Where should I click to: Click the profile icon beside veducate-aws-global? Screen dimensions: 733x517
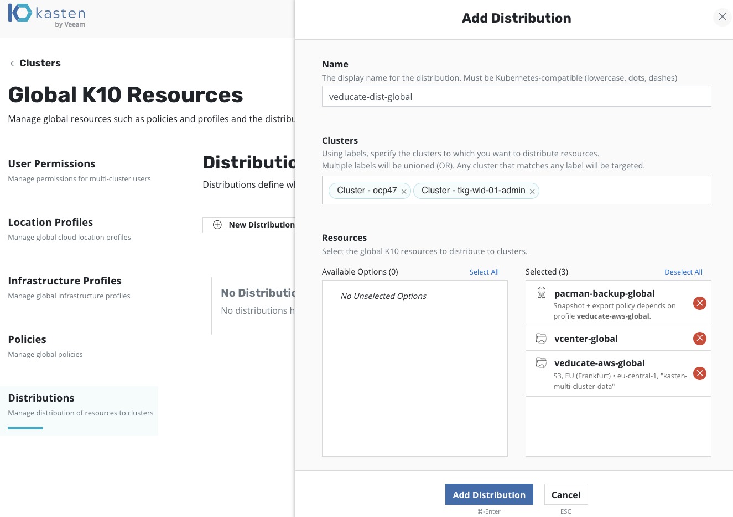click(542, 363)
